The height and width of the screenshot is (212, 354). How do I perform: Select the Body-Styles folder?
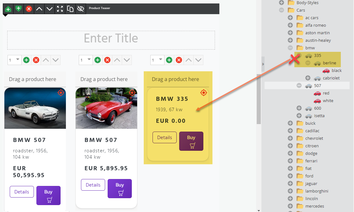click(x=307, y=3)
